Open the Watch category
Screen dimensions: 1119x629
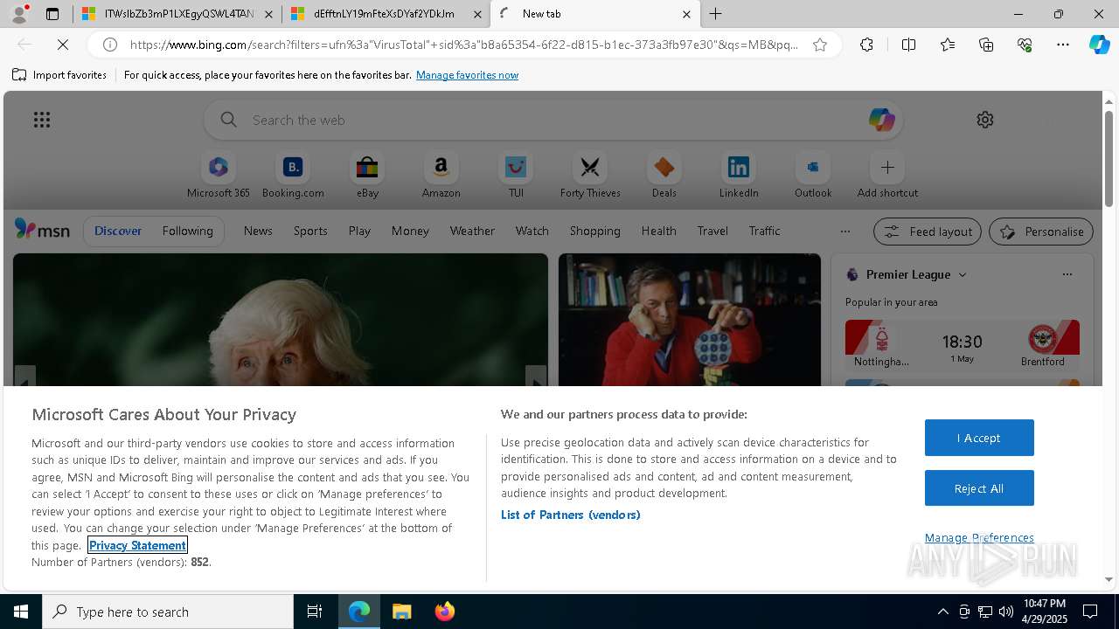pyautogui.click(x=532, y=231)
